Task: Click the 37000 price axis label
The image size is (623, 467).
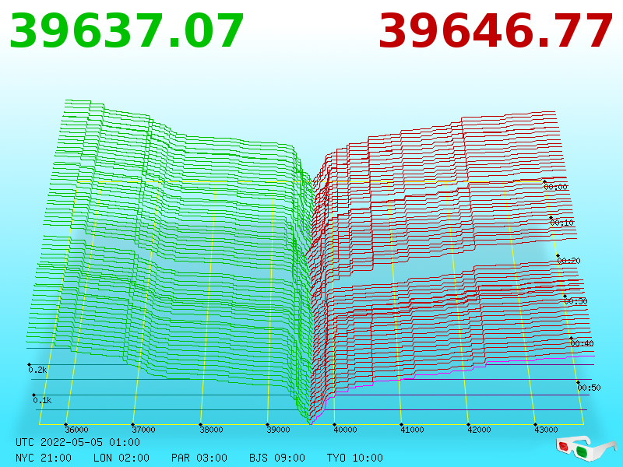Action: tap(144, 430)
